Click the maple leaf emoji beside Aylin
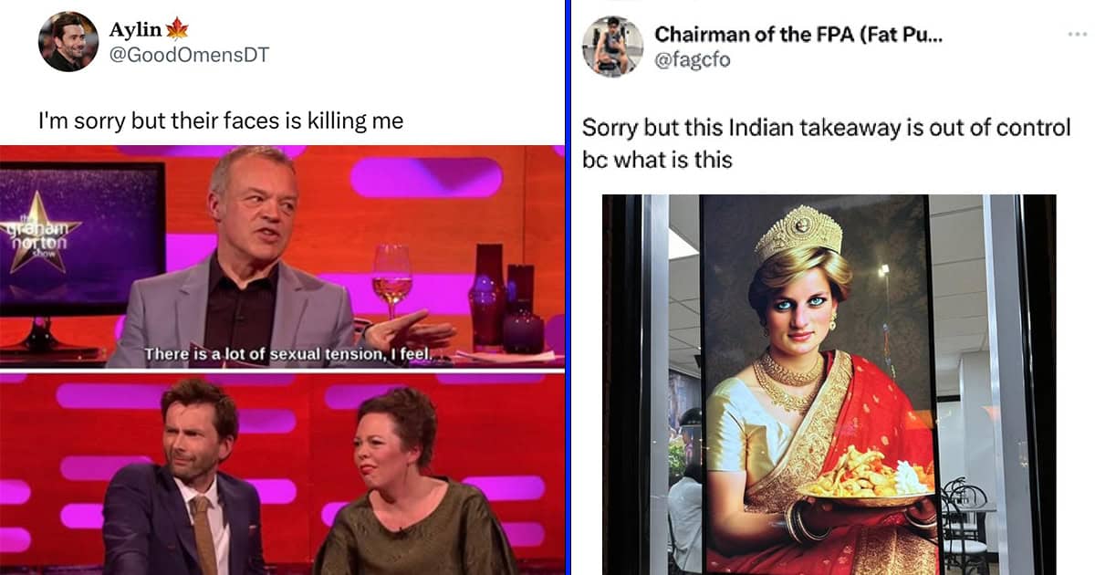This screenshot has width=1095, height=575. pyautogui.click(x=177, y=29)
